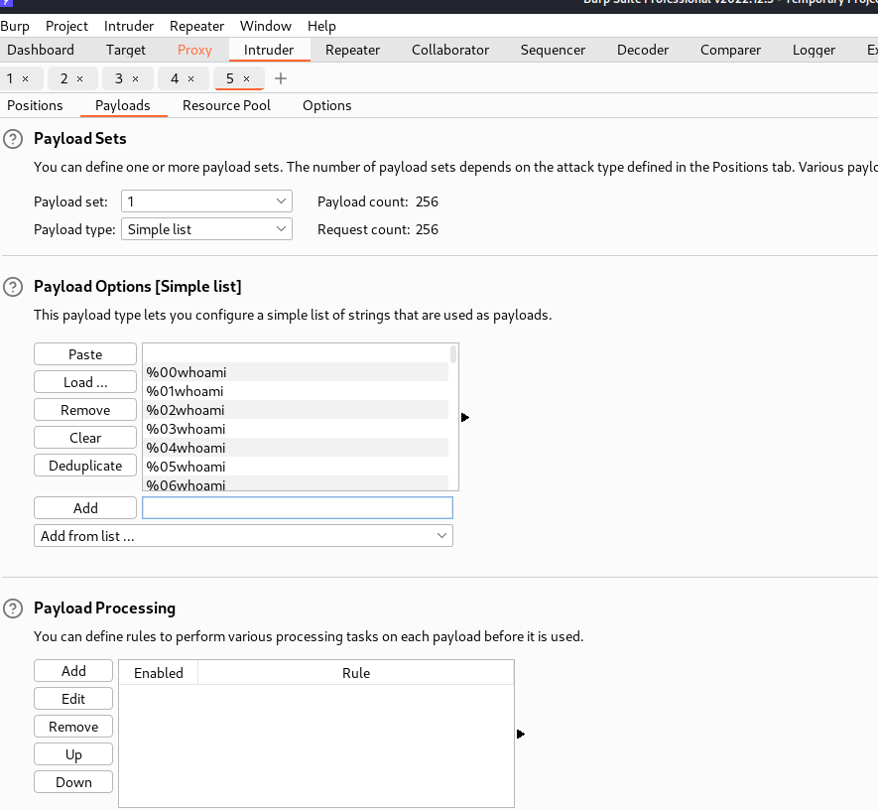878x810 pixels.
Task: Click Add in Payload Processing
Action: [73, 671]
